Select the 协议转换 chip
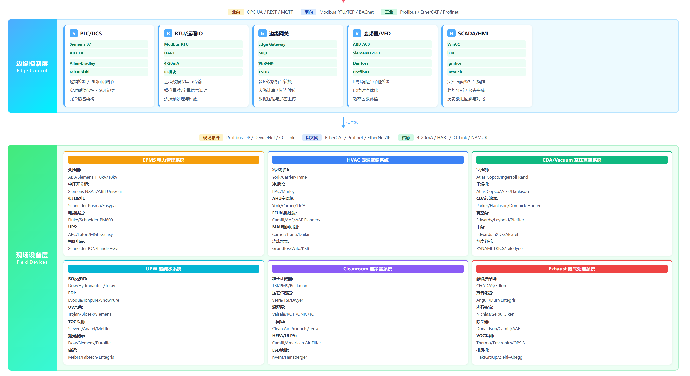The image size is (690, 376). [298, 63]
